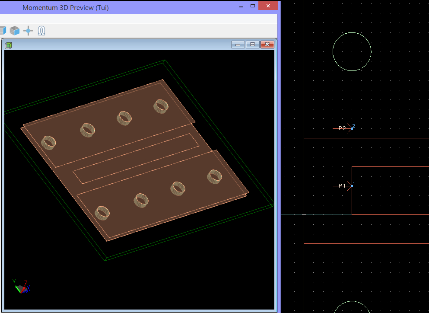The width and height of the screenshot is (429, 313).
Task: Click the isometric cube view icon
Action: pyautogui.click(x=15, y=31)
